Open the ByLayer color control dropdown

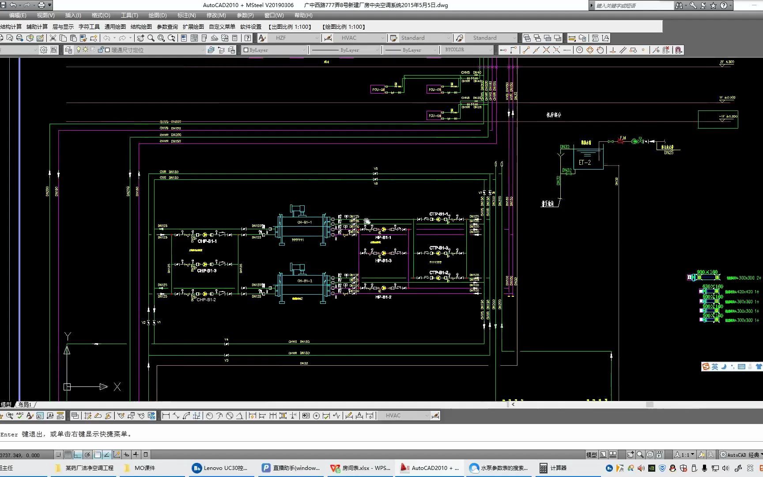click(x=275, y=50)
